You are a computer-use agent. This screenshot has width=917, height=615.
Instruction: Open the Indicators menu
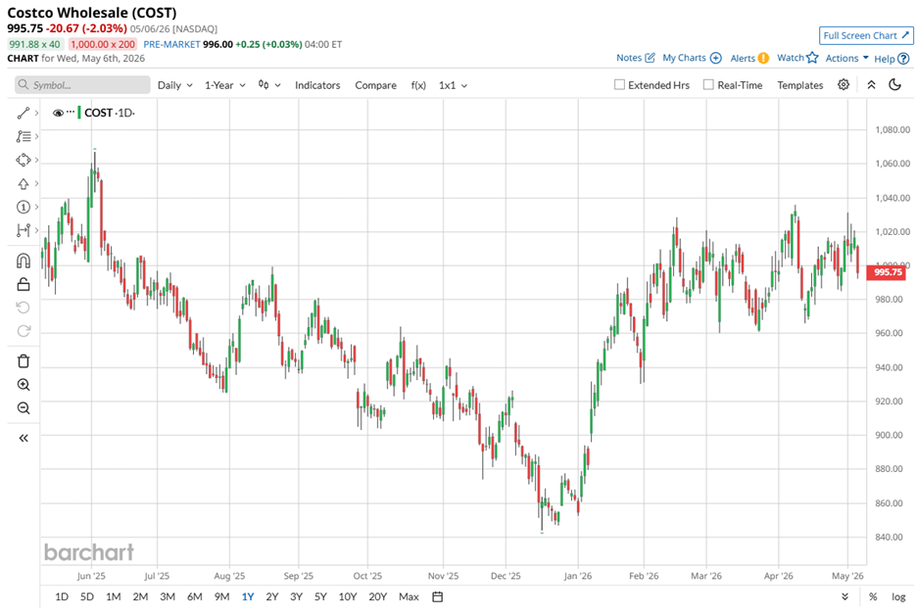click(x=317, y=85)
